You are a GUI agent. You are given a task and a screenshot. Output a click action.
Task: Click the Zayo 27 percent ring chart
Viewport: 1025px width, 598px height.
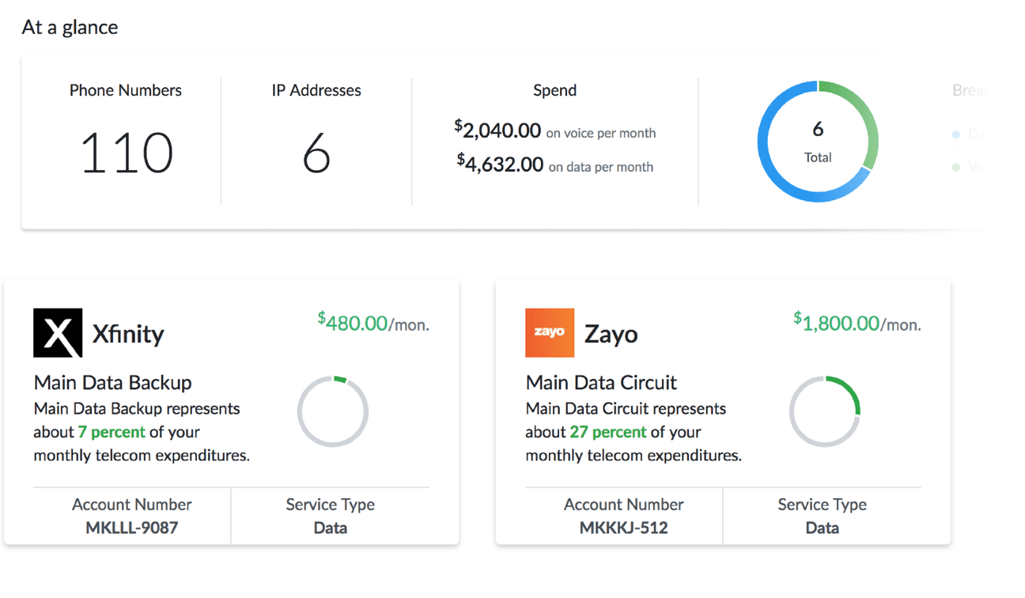point(825,412)
